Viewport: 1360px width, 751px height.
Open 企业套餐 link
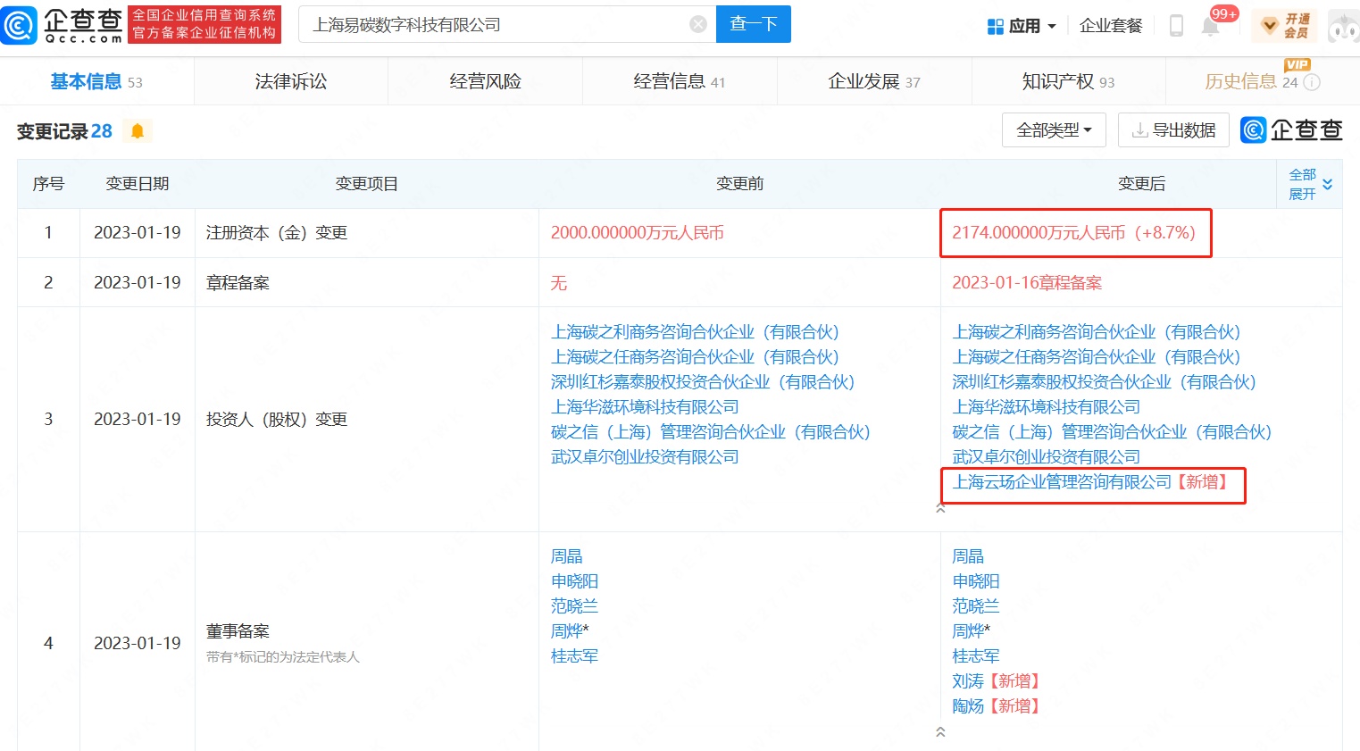click(1111, 26)
